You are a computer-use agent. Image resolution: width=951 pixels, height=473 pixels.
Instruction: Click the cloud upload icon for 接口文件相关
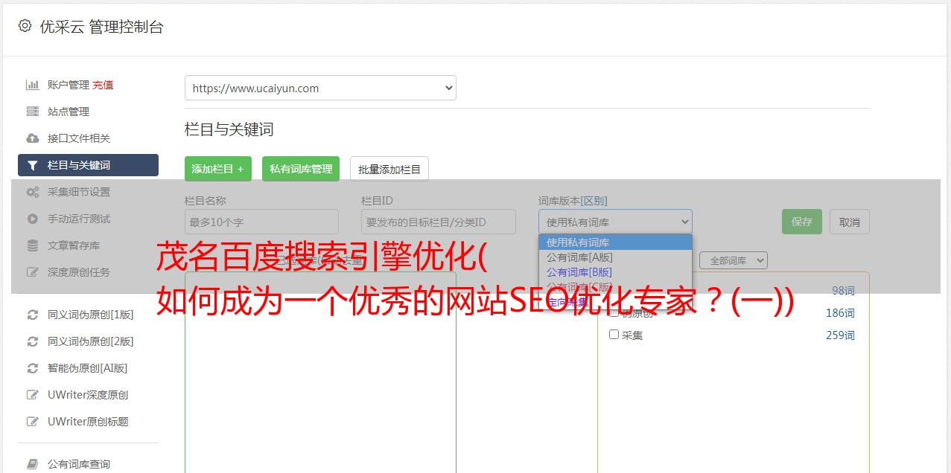point(33,138)
